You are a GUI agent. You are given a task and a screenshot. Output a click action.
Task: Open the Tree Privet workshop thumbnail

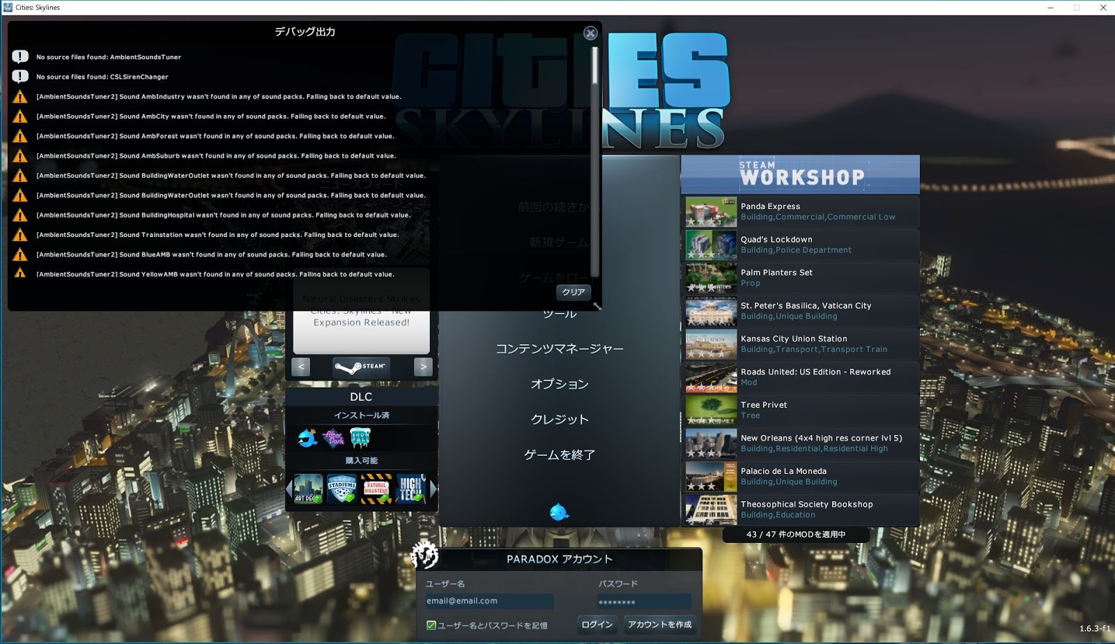711,411
